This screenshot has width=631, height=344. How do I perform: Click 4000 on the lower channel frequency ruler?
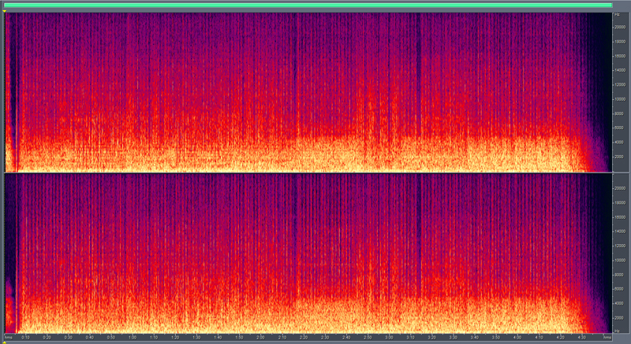click(621, 302)
